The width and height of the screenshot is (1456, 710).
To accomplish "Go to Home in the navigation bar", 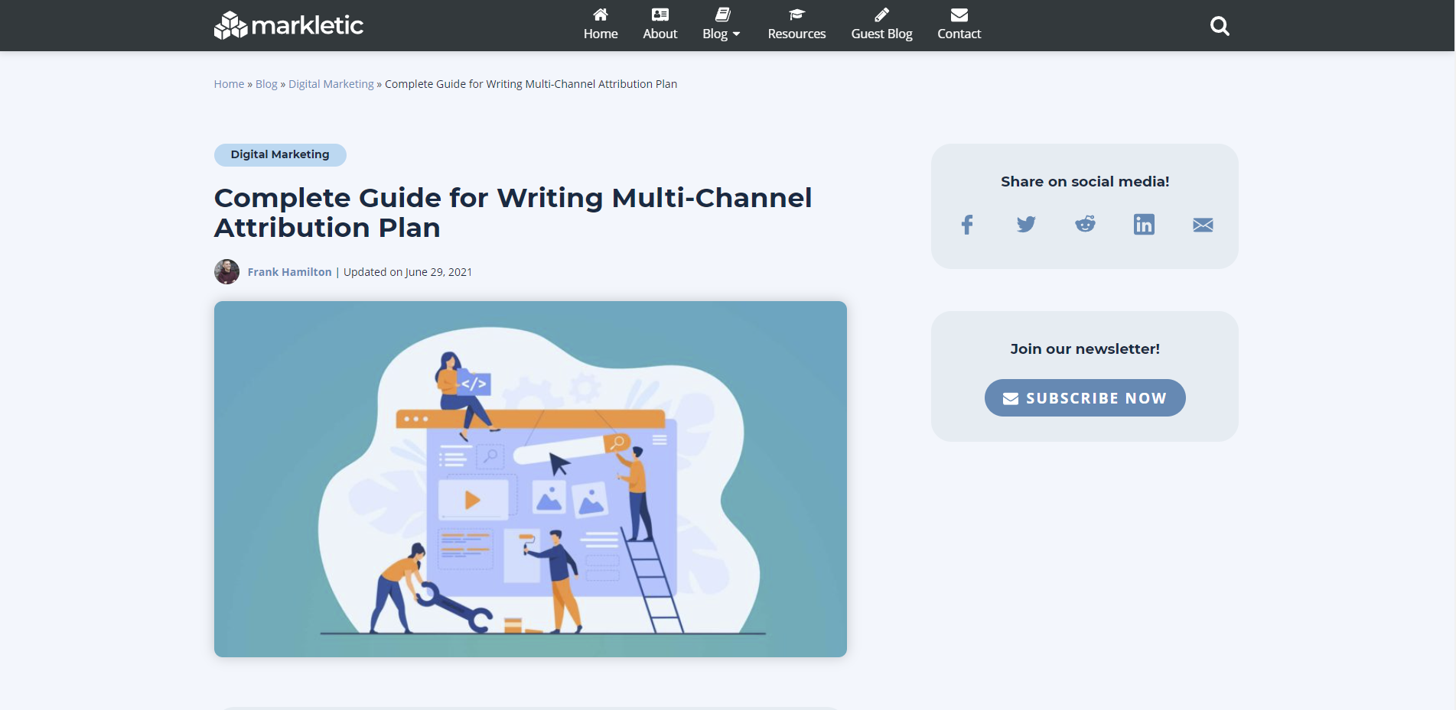I will coord(601,24).
